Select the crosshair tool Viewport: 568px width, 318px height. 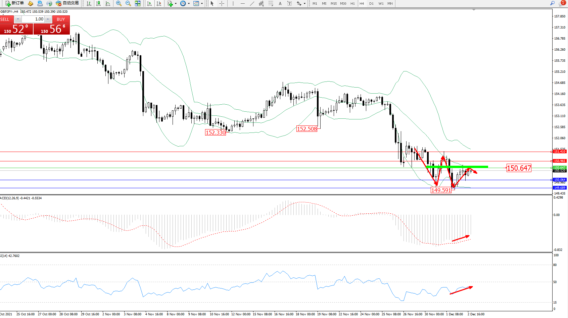(x=222, y=3)
